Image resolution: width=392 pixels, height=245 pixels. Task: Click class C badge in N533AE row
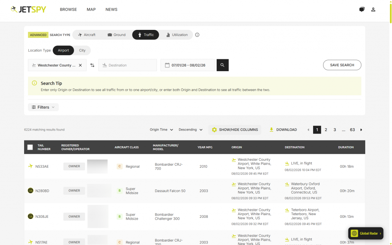tap(119, 166)
